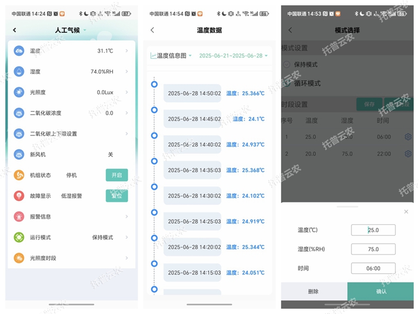This screenshot has height=314, width=419.
Task: Click the green 开启 button
Action: coord(116,175)
